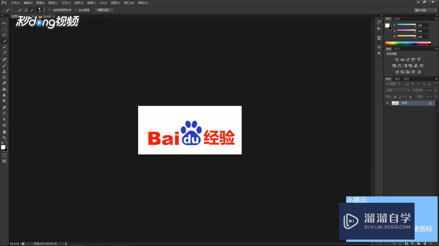Open the Layers panel flyout menu
This screenshot has height=246, width=439.
[436, 79]
